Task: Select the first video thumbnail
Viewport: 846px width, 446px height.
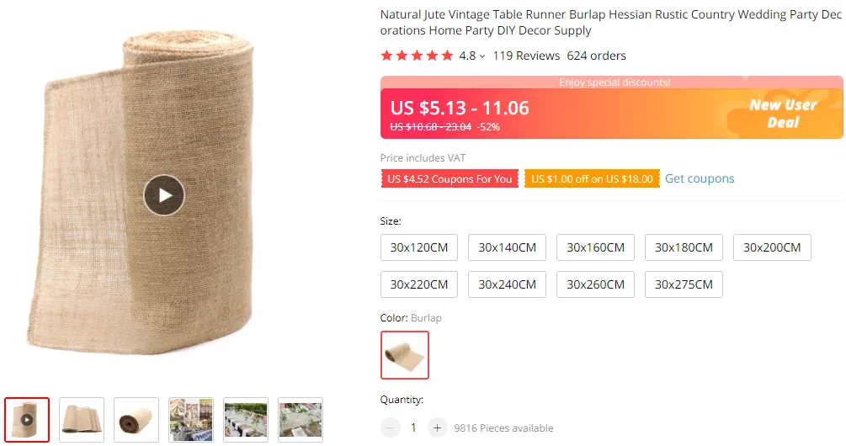Action: tap(27, 420)
